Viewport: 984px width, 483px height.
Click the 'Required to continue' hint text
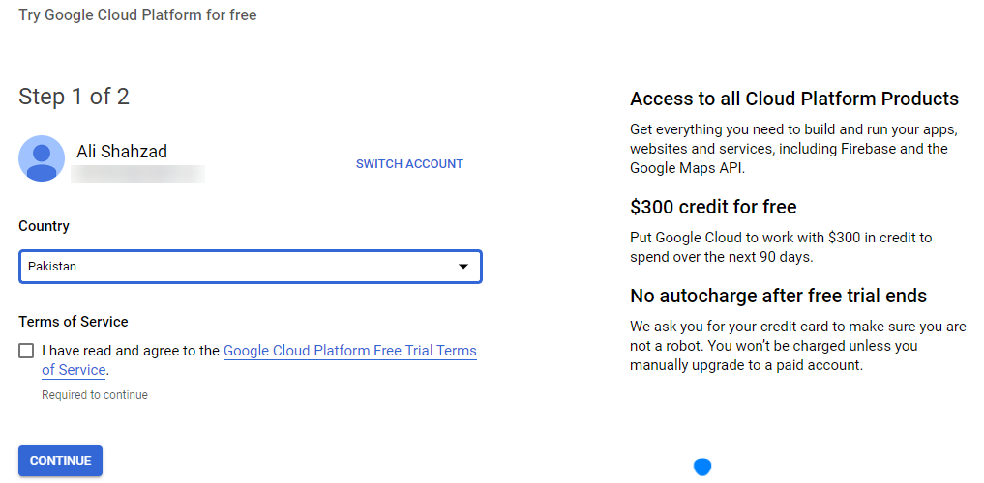[95, 395]
